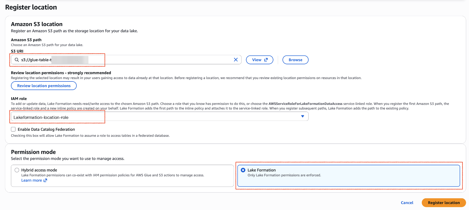
Task: Open the Browse S3 button
Action: [296, 60]
